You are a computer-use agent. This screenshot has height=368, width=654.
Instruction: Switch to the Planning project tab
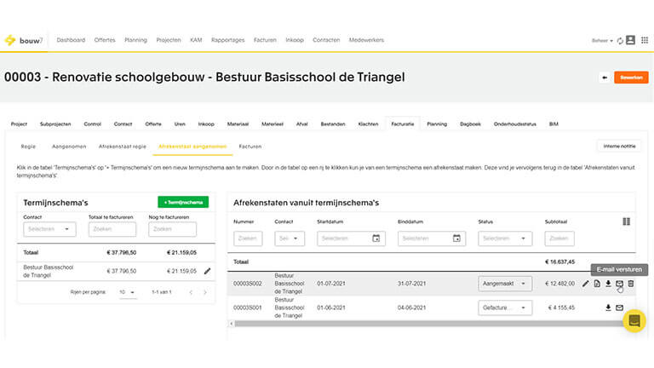(436, 124)
